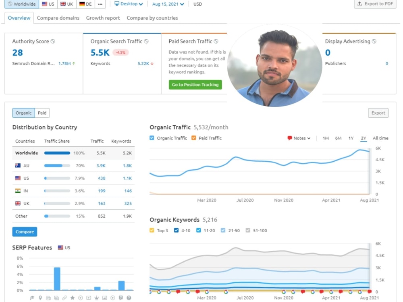Toggle the 51-100 keywords checkbox
Viewport: 403px width, 302px height.
point(248,230)
